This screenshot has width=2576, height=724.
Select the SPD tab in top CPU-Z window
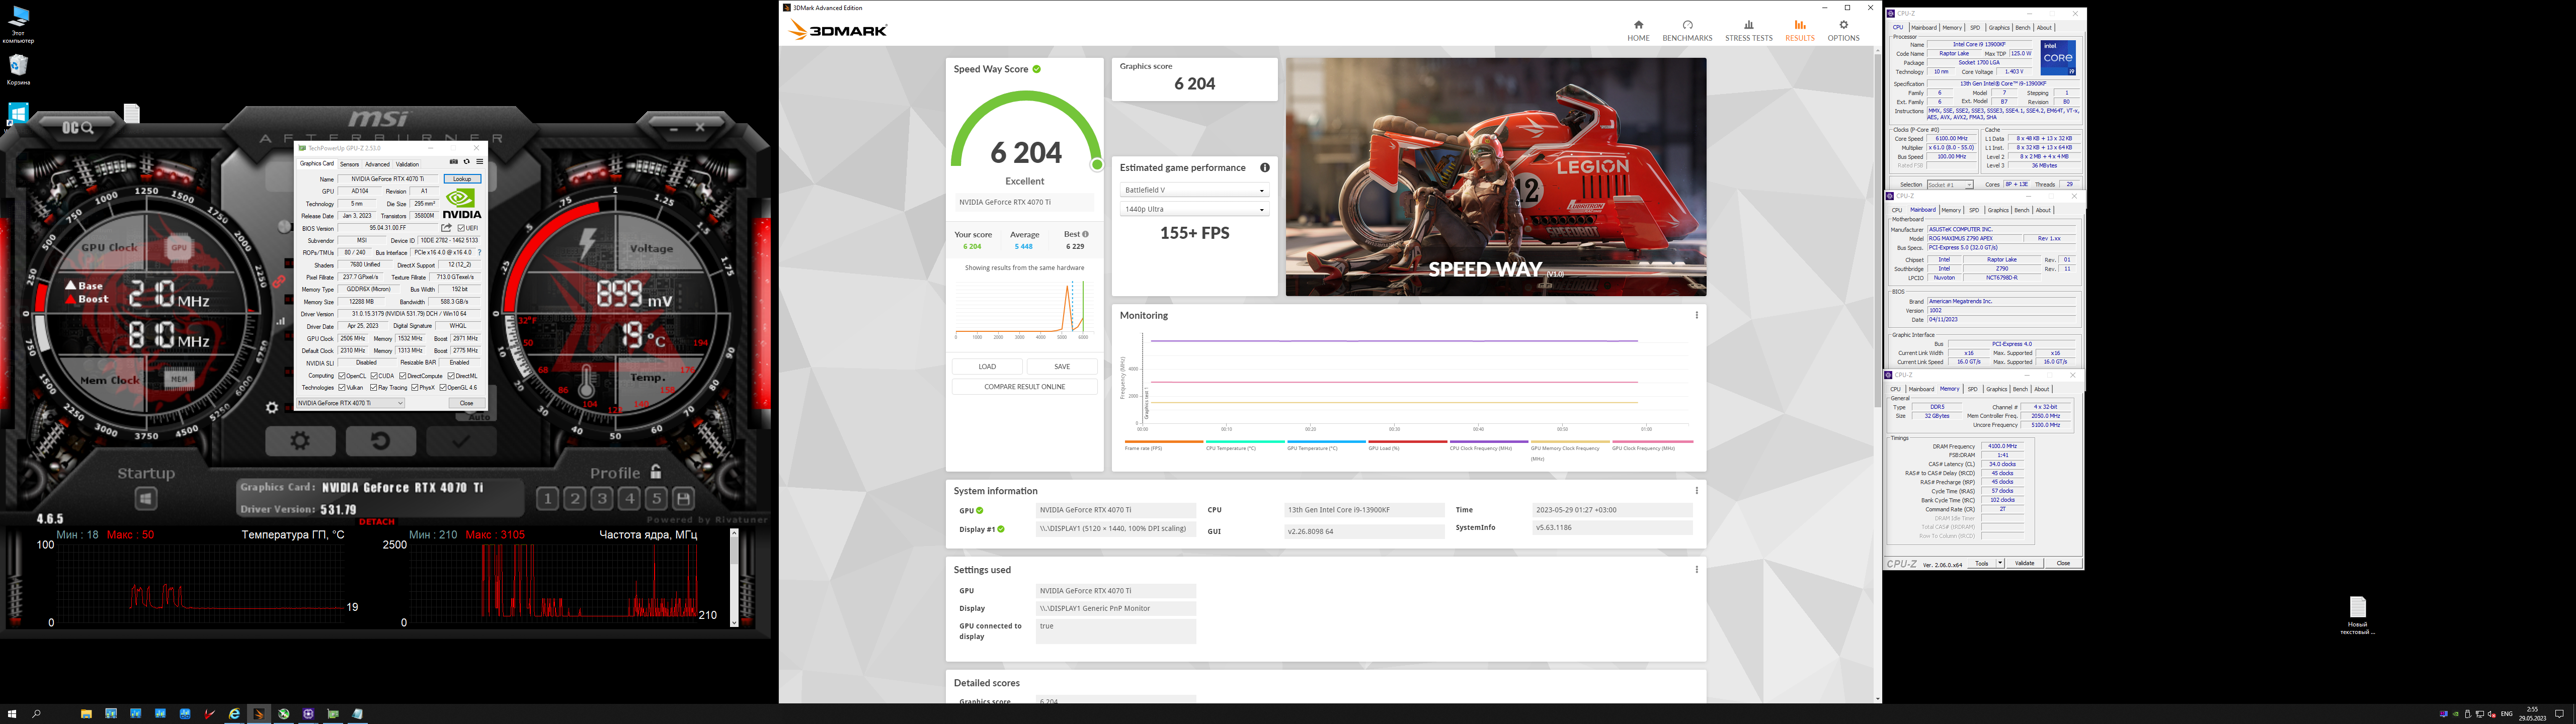[x=1974, y=28]
